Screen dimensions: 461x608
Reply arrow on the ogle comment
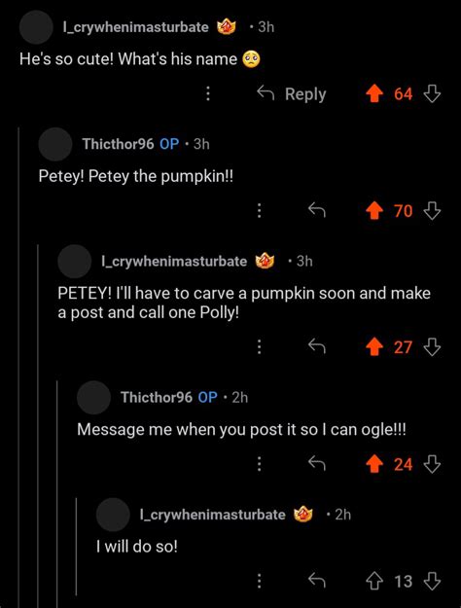tap(317, 464)
